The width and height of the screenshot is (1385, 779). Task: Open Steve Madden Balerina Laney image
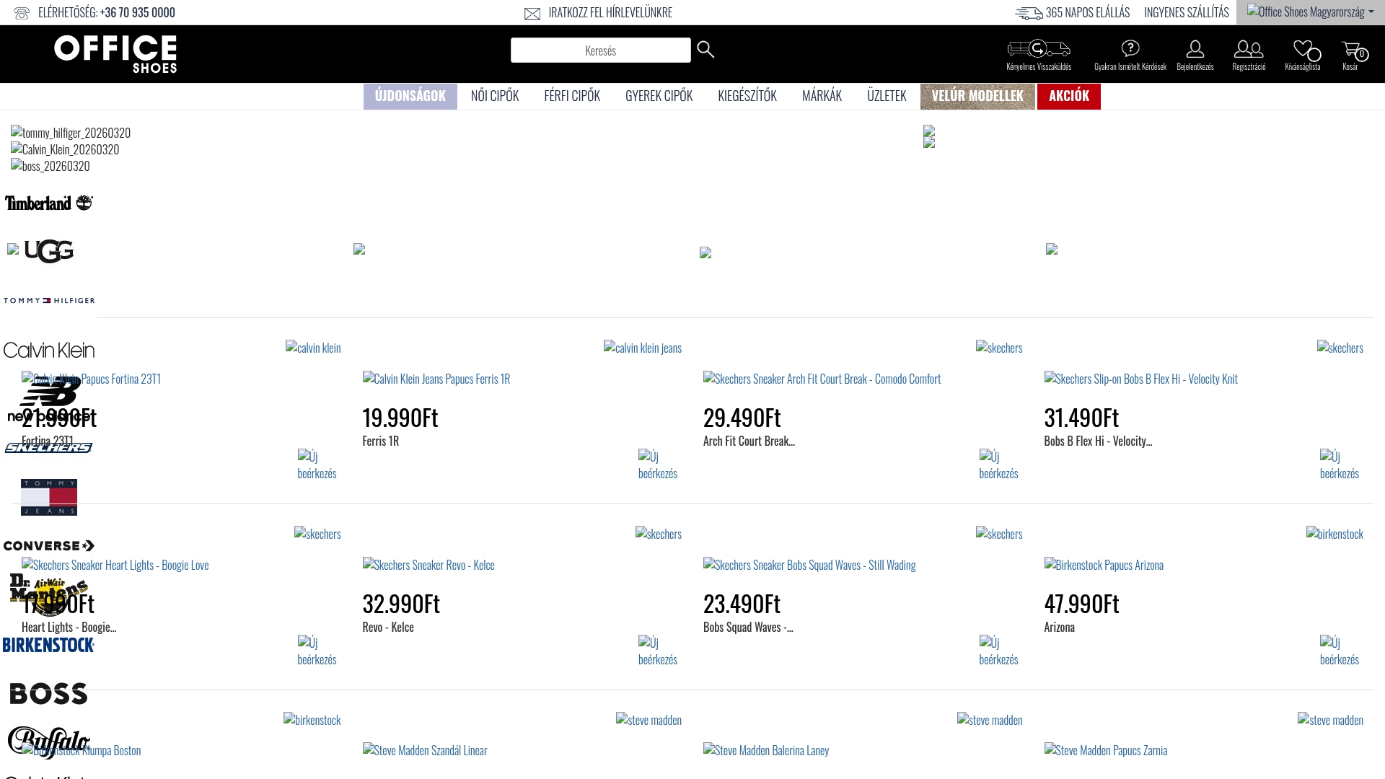766,750
